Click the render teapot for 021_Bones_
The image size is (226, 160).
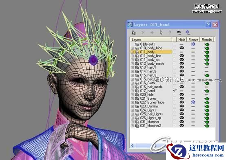pyautogui.click(x=207, y=99)
